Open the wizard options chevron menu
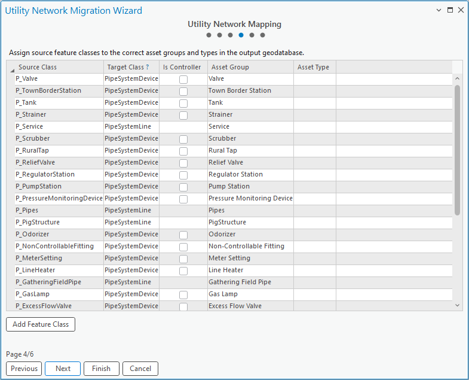Viewport: 469px width, 380px height. [x=439, y=10]
